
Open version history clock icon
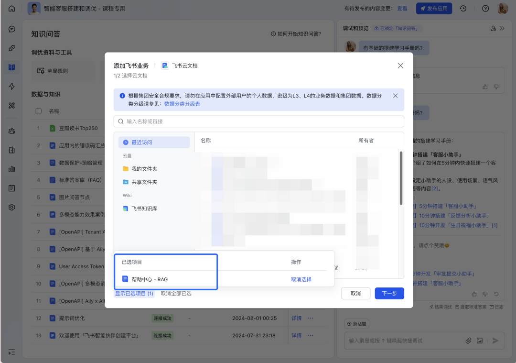pyautogui.click(x=463, y=9)
